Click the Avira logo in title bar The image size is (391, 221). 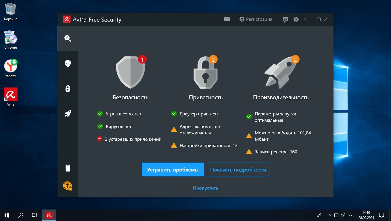click(x=67, y=19)
